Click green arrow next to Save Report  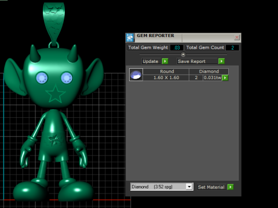coord(221,61)
